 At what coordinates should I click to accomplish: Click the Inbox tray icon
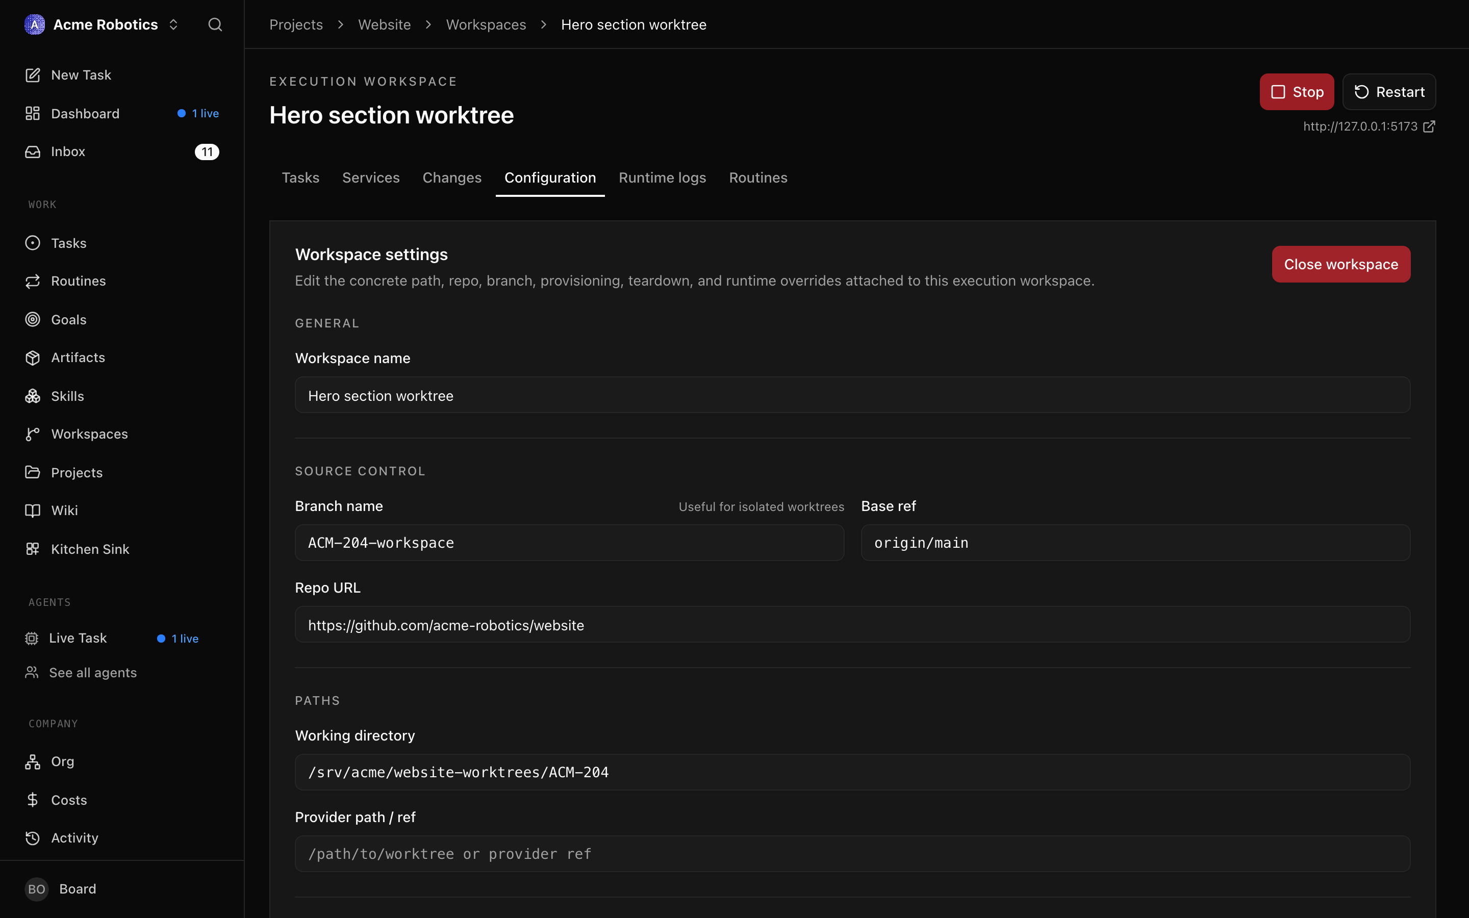pyautogui.click(x=33, y=152)
